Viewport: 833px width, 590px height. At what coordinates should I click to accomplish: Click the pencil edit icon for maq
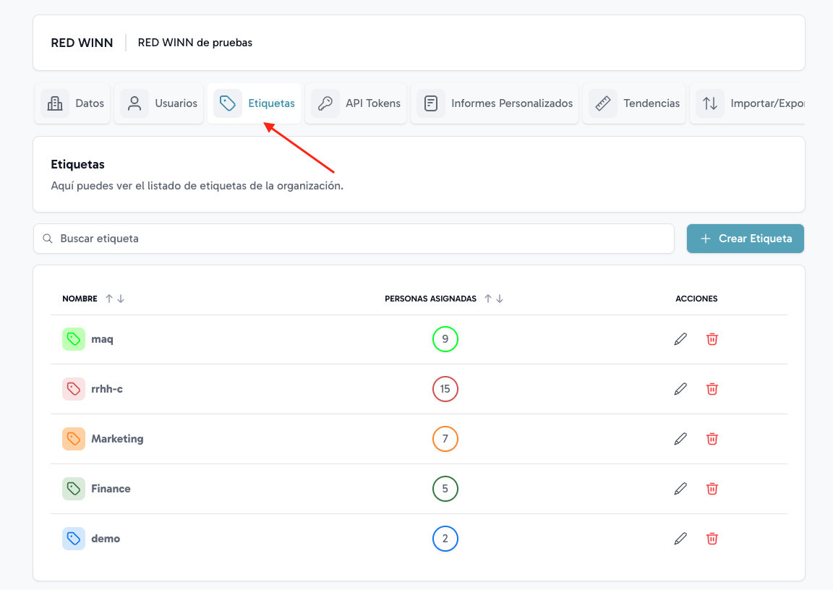tap(680, 339)
